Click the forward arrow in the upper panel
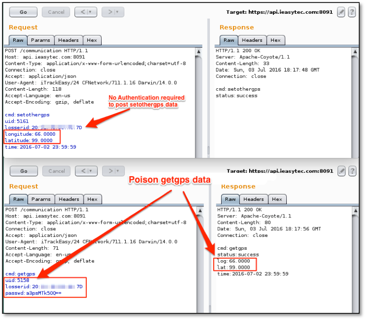This screenshot has height=320, width=366. coord(109,12)
